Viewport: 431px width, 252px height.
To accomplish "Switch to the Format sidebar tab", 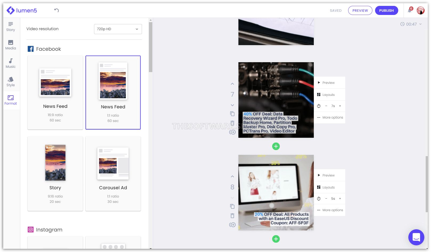I will click(11, 100).
